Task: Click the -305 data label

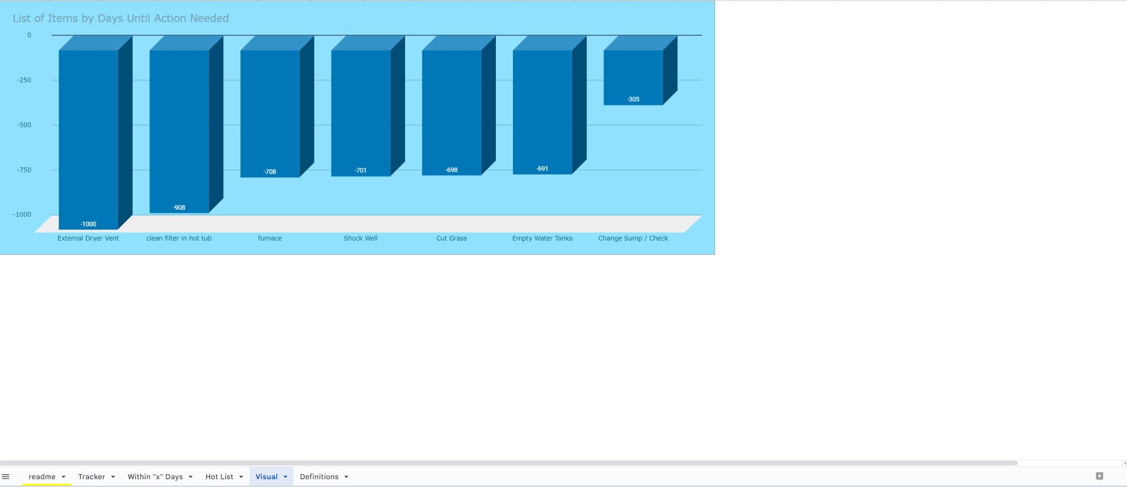Action: pyautogui.click(x=633, y=99)
